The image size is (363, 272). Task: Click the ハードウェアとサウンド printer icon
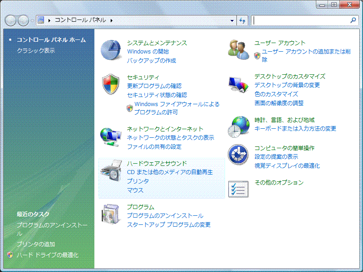(111, 171)
